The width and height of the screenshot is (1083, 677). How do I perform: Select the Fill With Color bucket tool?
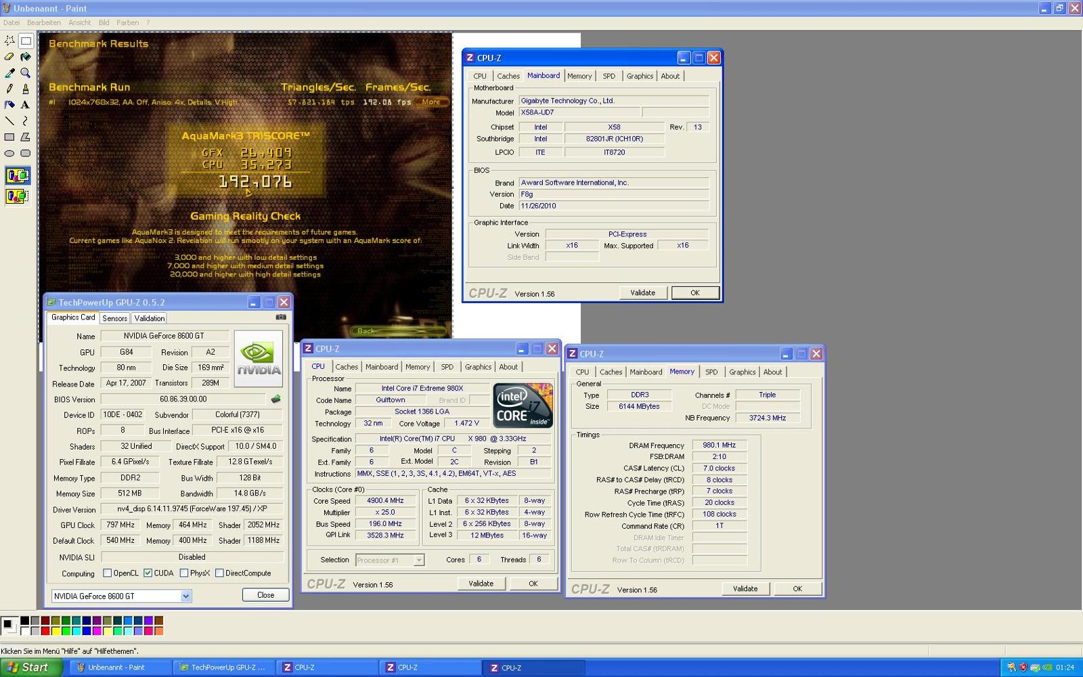coord(26,57)
